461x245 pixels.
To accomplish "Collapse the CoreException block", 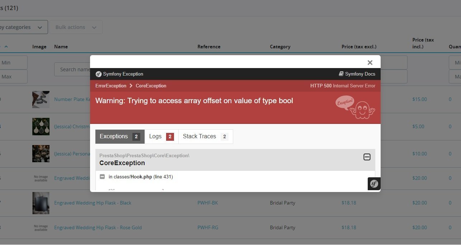I will 367,157.
